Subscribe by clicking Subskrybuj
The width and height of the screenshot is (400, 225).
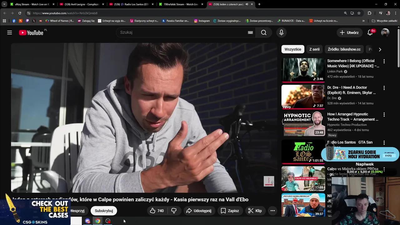click(103, 211)
